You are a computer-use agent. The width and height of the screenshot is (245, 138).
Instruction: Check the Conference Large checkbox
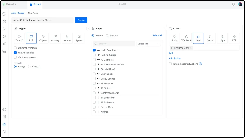[94, 93]
